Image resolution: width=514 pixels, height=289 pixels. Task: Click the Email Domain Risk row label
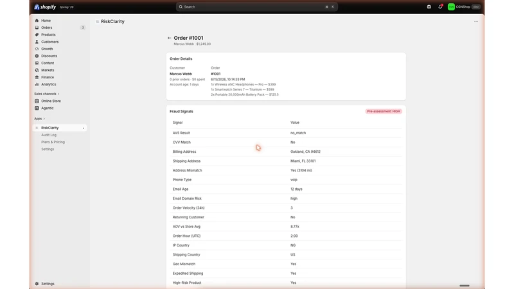coord(187,198)
